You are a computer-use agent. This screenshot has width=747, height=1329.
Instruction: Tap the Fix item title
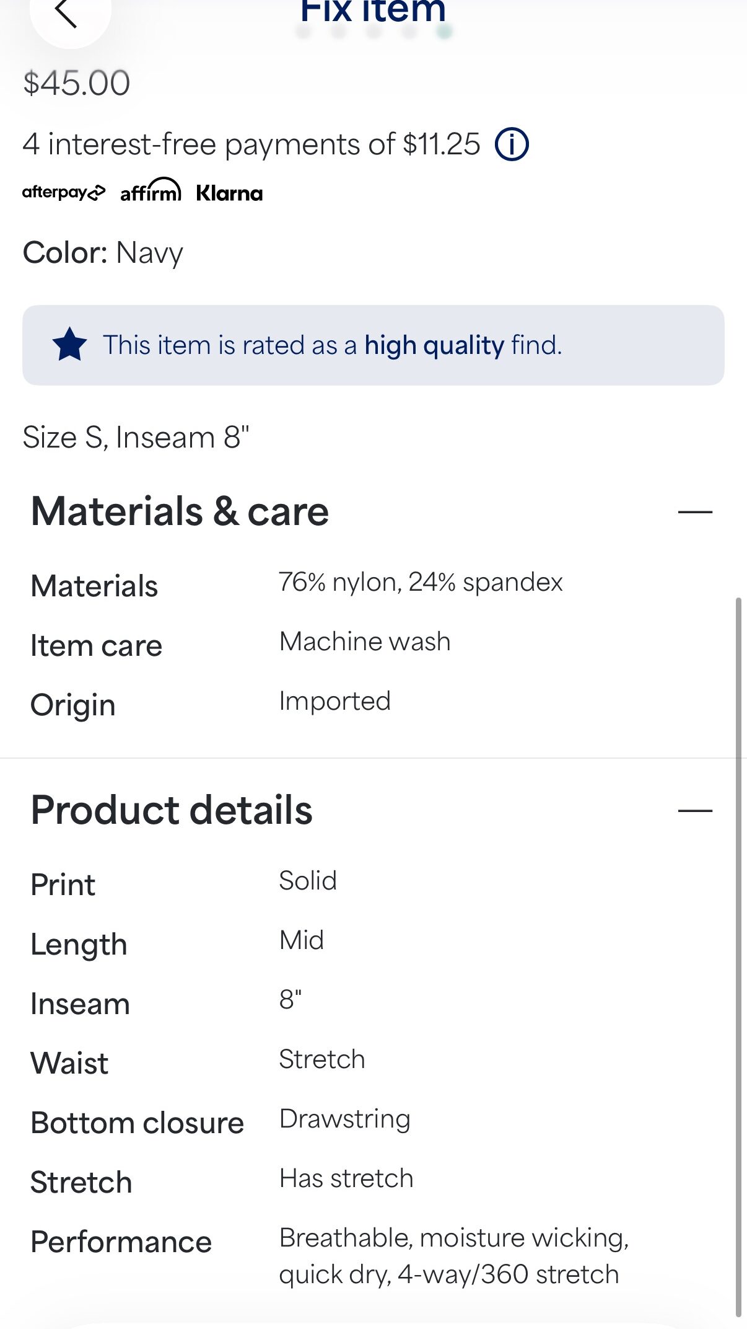[373, 11]
